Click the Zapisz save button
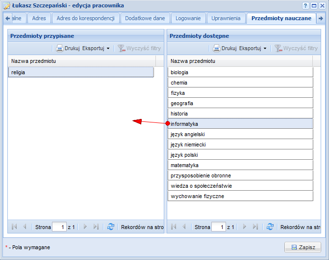The height and width of the screenshot is (260, 329). pos(303,247)
